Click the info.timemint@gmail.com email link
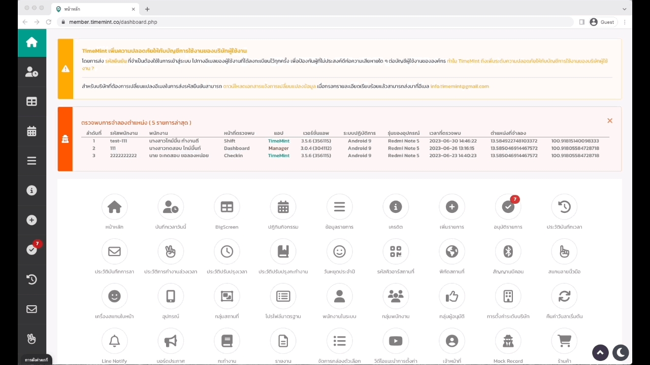This screenshot has height=365, width=650. (x=459, y=86)
